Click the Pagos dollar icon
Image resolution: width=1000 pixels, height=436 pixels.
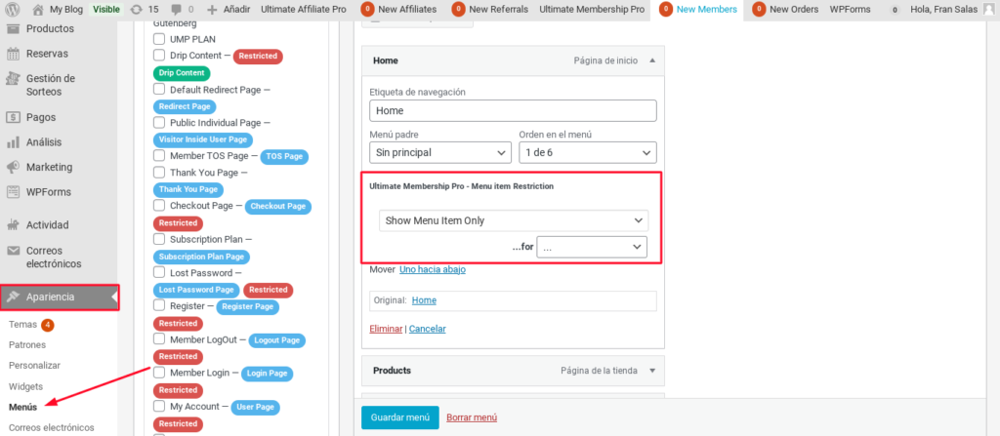(13, 117)
